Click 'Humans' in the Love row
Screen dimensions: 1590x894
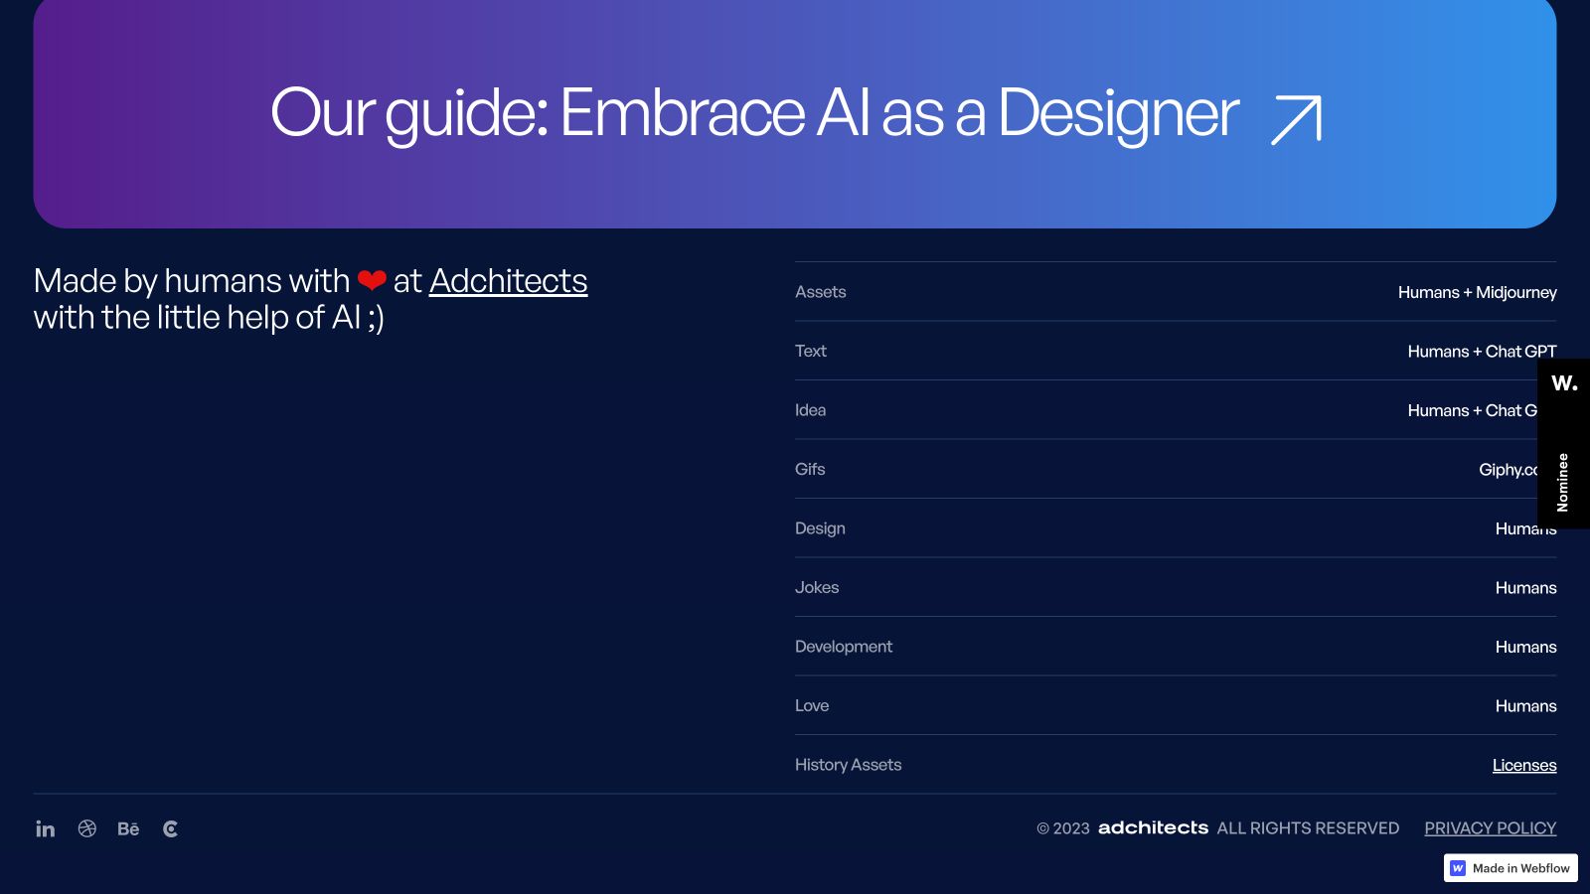point(1526,706)
